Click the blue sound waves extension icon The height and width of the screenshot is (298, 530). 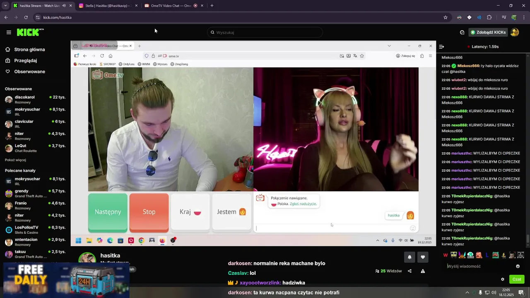(479, 17)
